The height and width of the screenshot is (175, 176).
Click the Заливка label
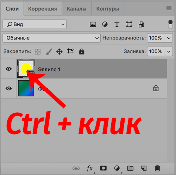[135, 51]
